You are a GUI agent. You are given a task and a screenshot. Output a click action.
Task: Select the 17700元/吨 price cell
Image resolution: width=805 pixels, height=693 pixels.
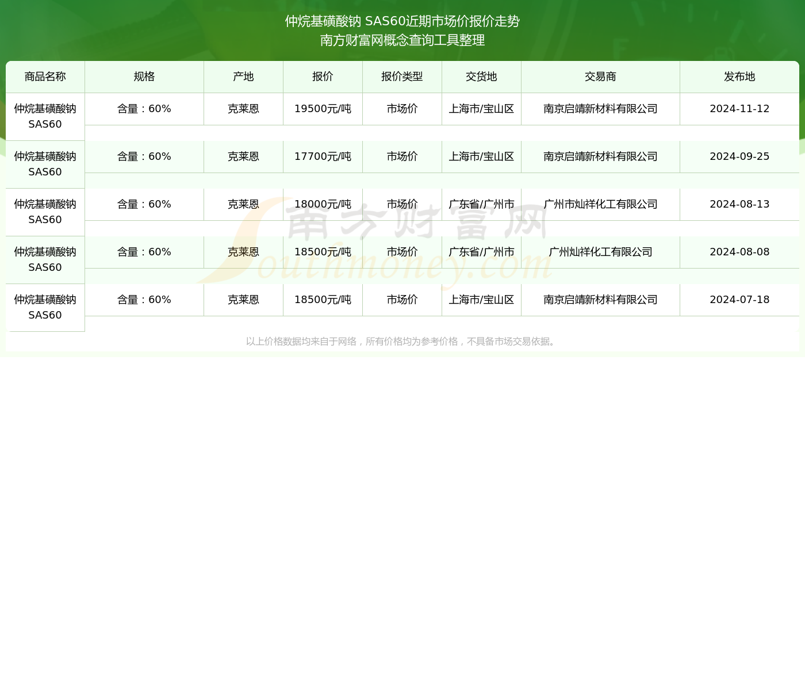(323, 156)
